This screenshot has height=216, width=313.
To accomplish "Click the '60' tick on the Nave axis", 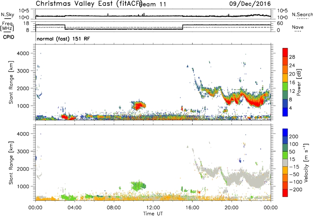I will click(x=280, y=23).
